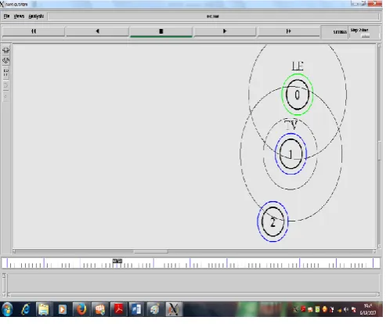Stop the animation playback

[x=161, y=31]
